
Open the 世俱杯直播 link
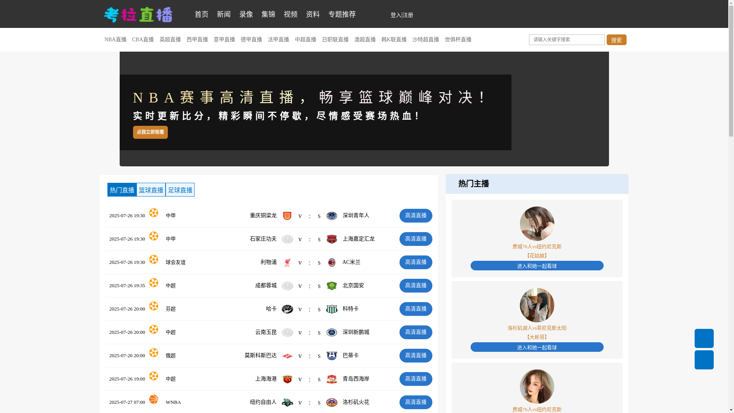tap(458, 40)
